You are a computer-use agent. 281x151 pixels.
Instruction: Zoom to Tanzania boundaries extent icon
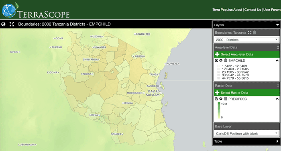click(x=249, y=33)
